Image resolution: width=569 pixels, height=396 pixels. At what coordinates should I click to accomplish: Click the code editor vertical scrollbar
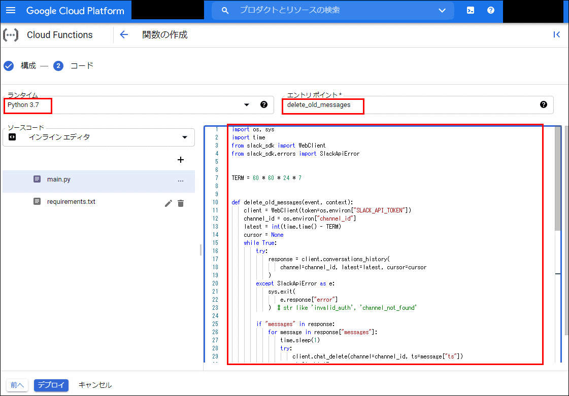(558, 178)
